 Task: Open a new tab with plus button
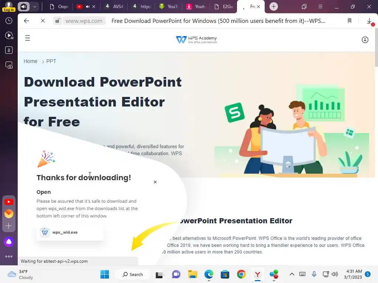pyautogui.click(x=274, y=7)
